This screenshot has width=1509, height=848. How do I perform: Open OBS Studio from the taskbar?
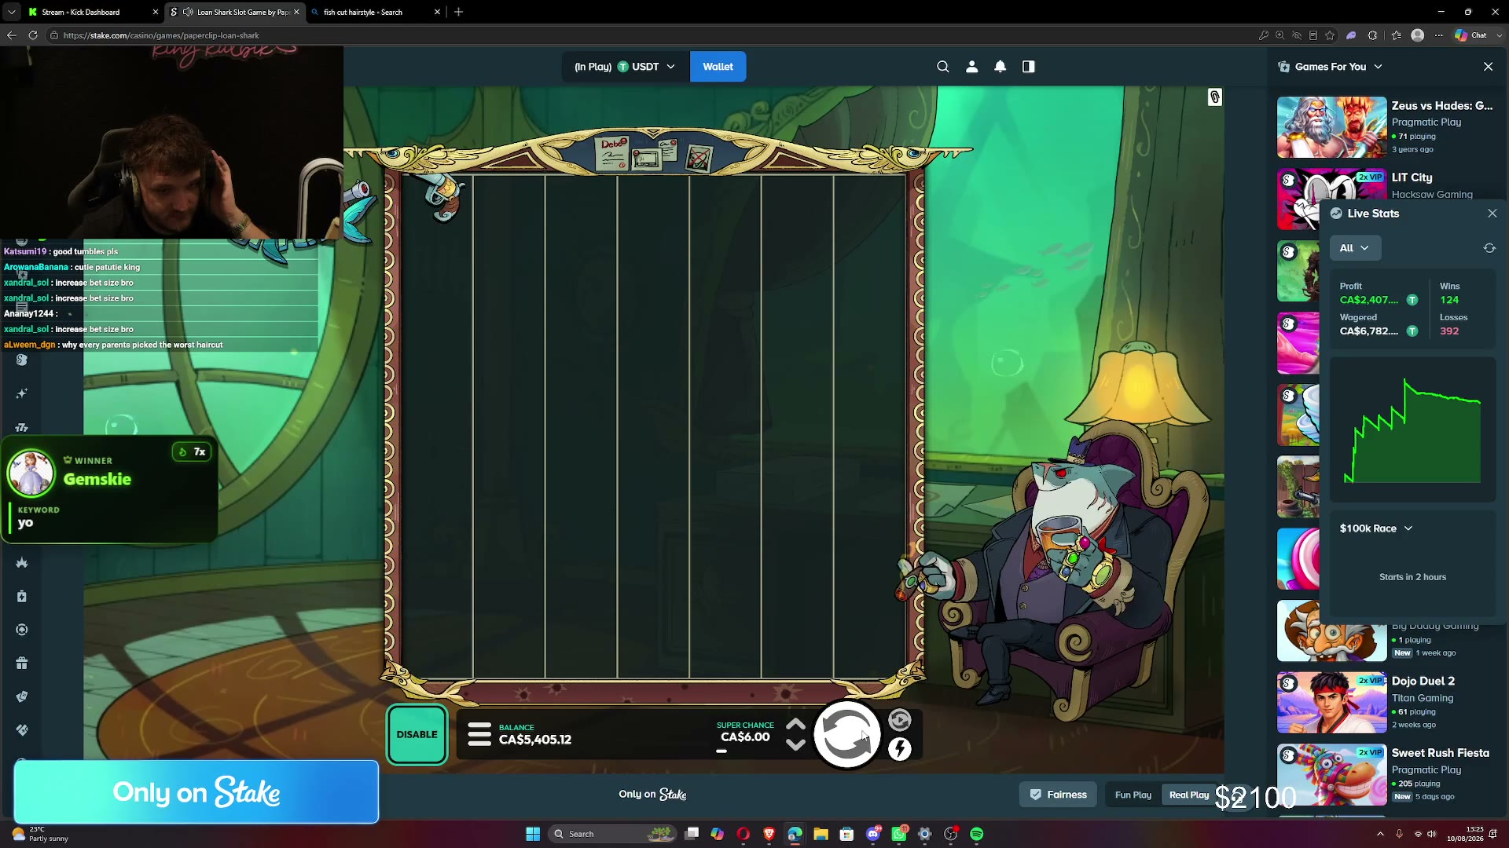point(951,834)
